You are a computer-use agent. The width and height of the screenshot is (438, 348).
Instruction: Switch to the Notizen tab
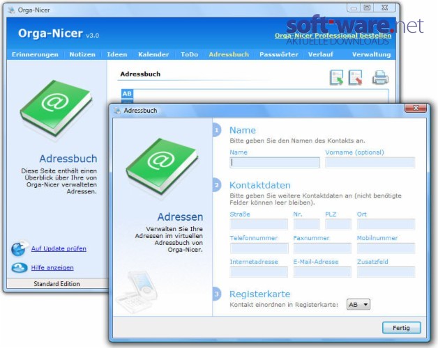pos(82,54)
